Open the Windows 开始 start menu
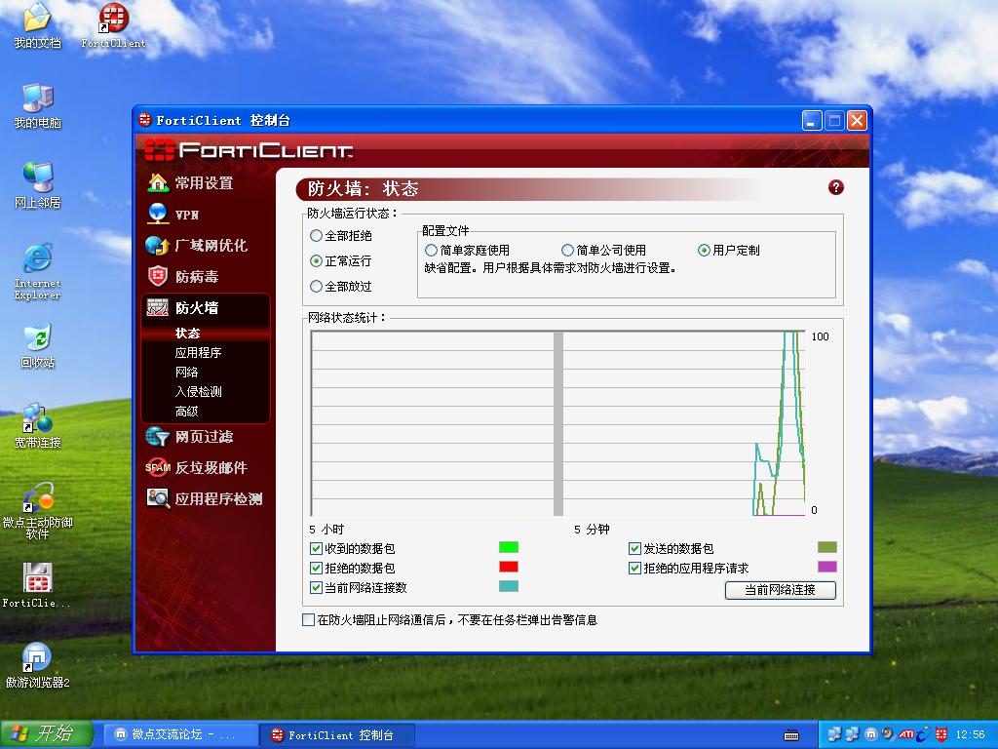This screenshot has height=749, width=998. coord(47,734)
